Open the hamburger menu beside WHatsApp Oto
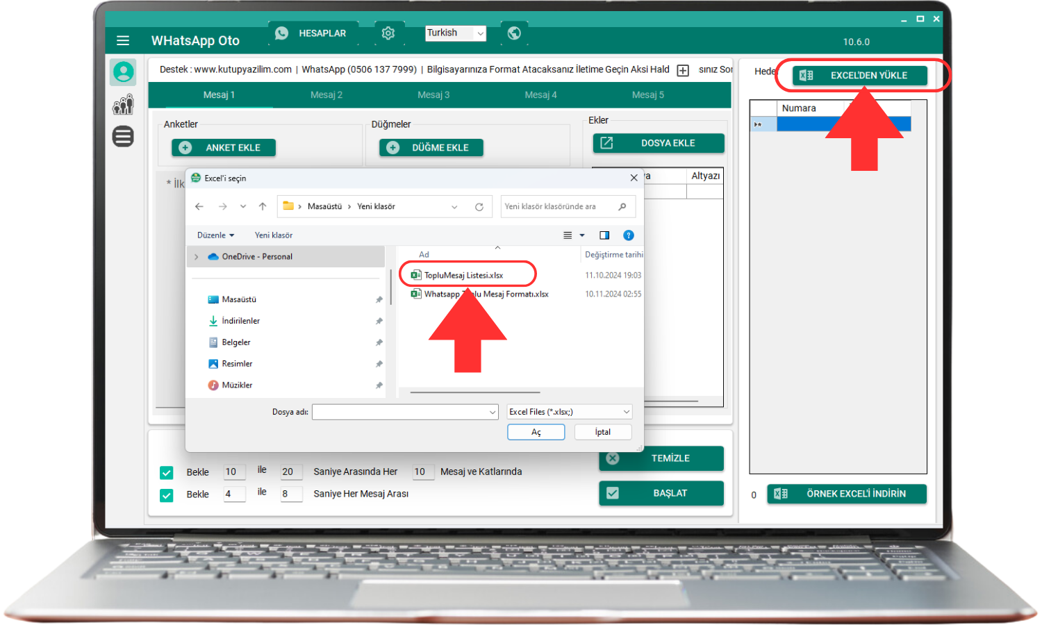Image resolution: width=1042 pixels, height=625 pixels. click(x=123, y=40)
